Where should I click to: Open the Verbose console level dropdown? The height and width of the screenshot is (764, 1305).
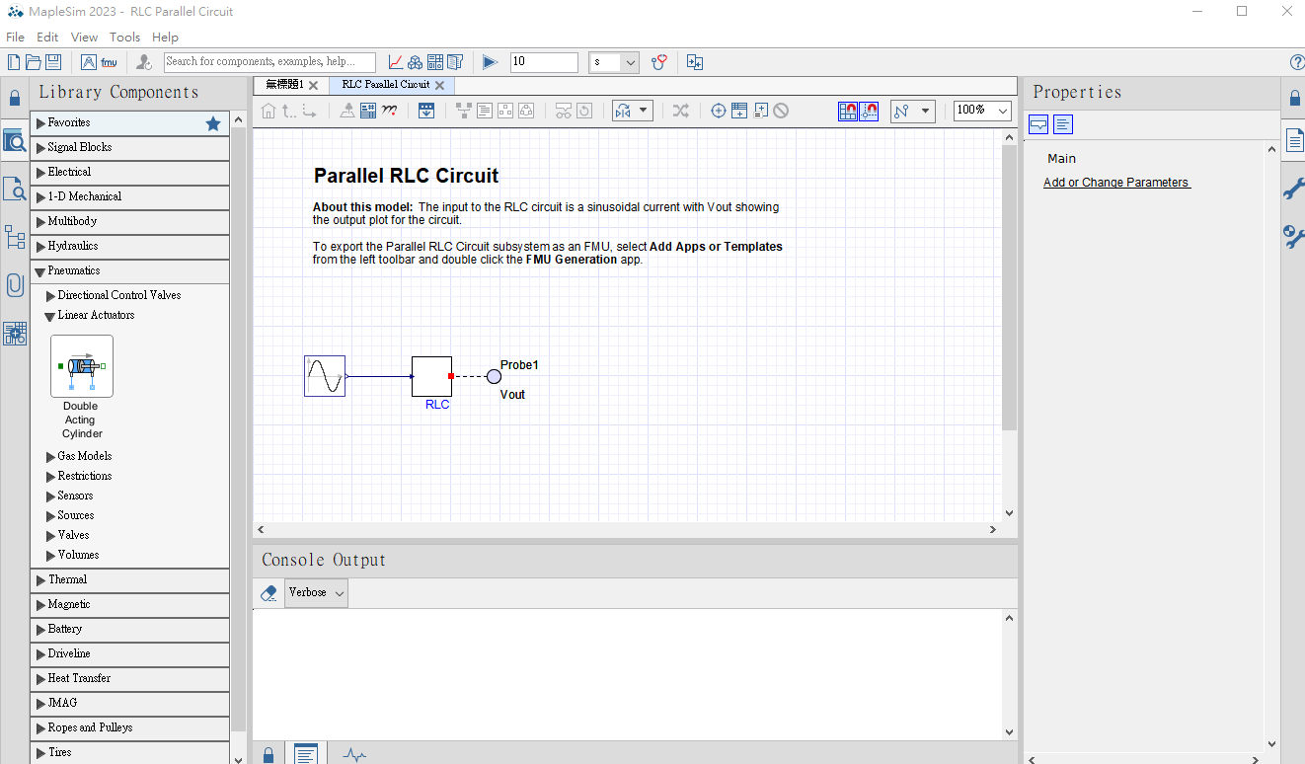[x=316, y=593]
